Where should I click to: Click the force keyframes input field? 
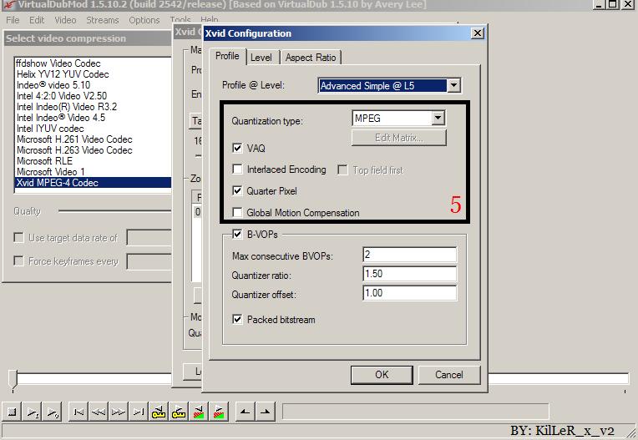tap(149, 261)
